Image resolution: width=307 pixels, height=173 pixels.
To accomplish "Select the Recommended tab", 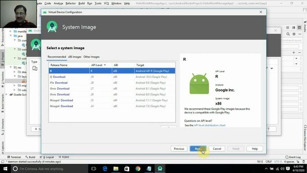I will coord(57,57).
